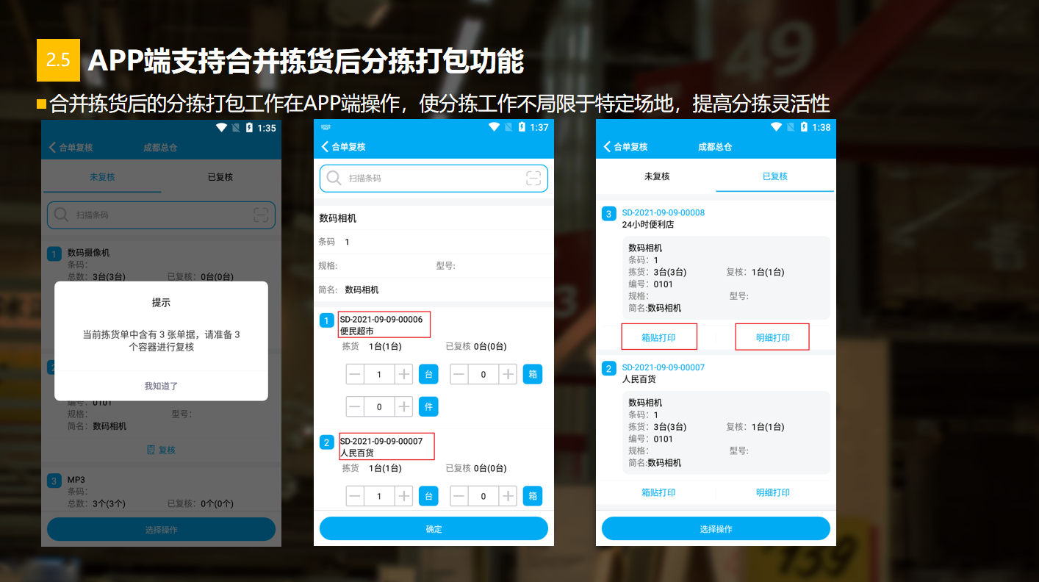Screen dimensions: 1039x582
Task: Switch to the 未复核 tab on left screen
Action: pyautogui.click(x=101, y=177)
